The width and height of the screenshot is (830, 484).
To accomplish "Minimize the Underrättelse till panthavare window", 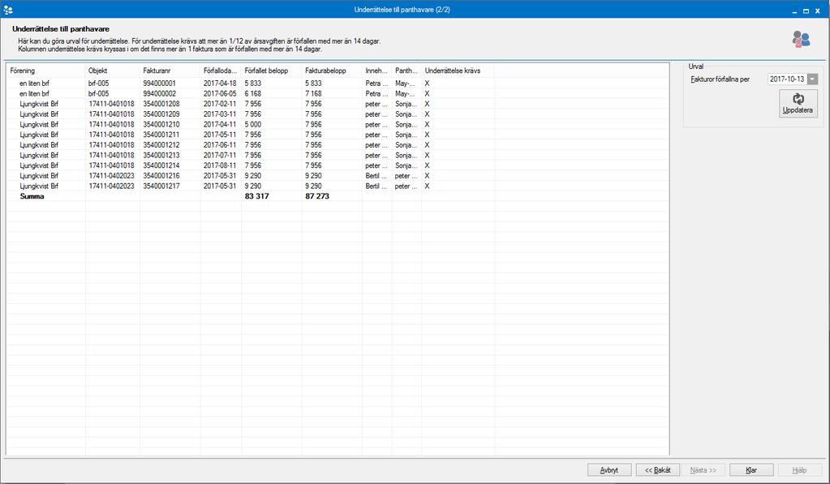I will (794, 11).
